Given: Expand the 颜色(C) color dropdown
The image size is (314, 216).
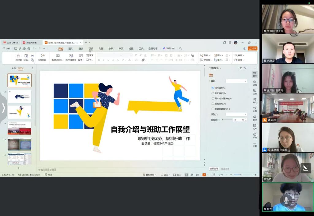Looking at the screenshot, I should coord(236,114).
